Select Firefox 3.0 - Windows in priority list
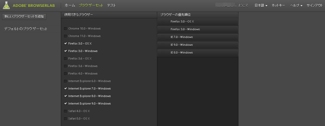Viewport: 325px width, 126px height. click(198, 29)
